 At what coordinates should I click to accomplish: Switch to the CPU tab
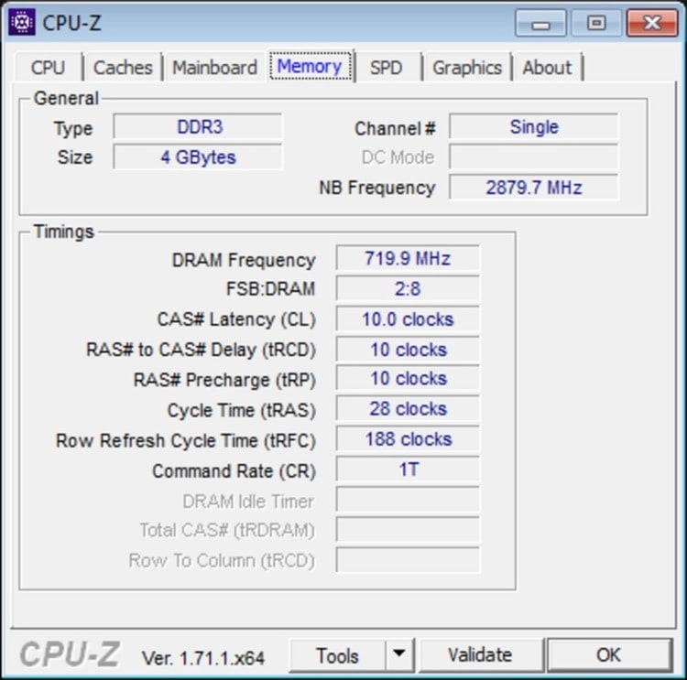pos(48,68)
